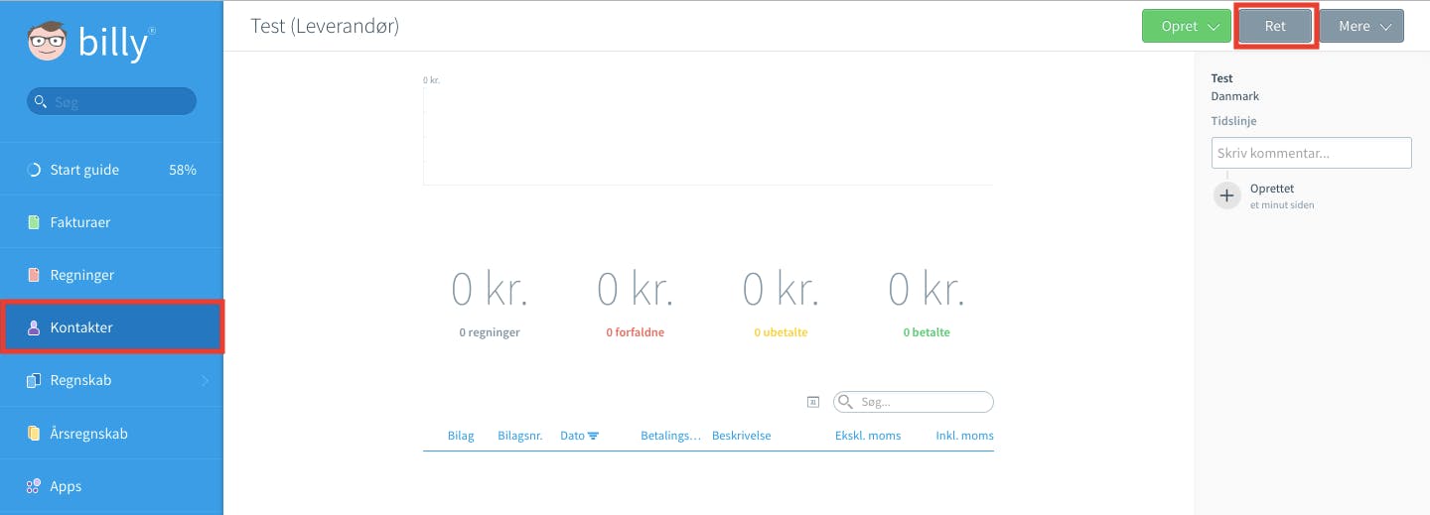Select Kontakter in the sidebar
This screenshot has width=1430, height=515.
click(x=112, y=327)
